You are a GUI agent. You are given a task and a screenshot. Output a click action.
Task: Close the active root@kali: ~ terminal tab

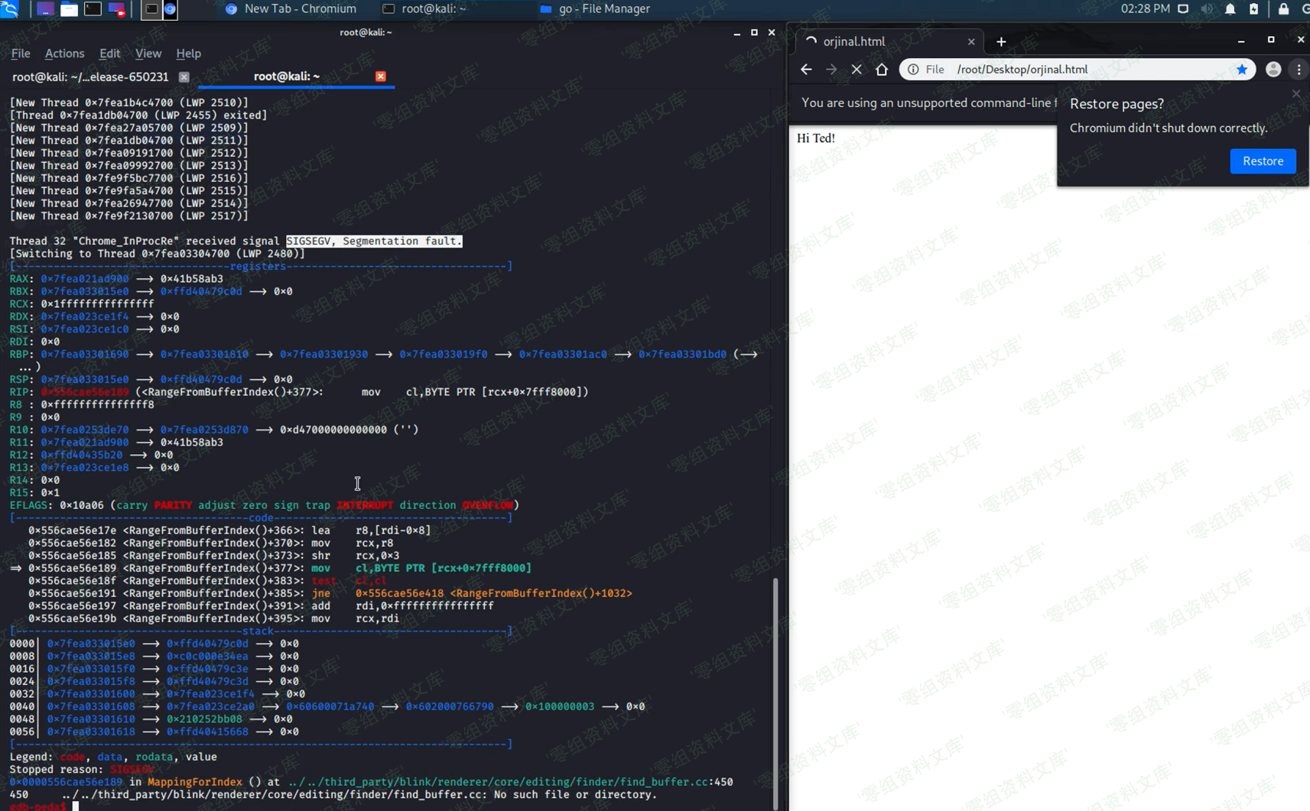pyautogui.click(x=381, y=76)
